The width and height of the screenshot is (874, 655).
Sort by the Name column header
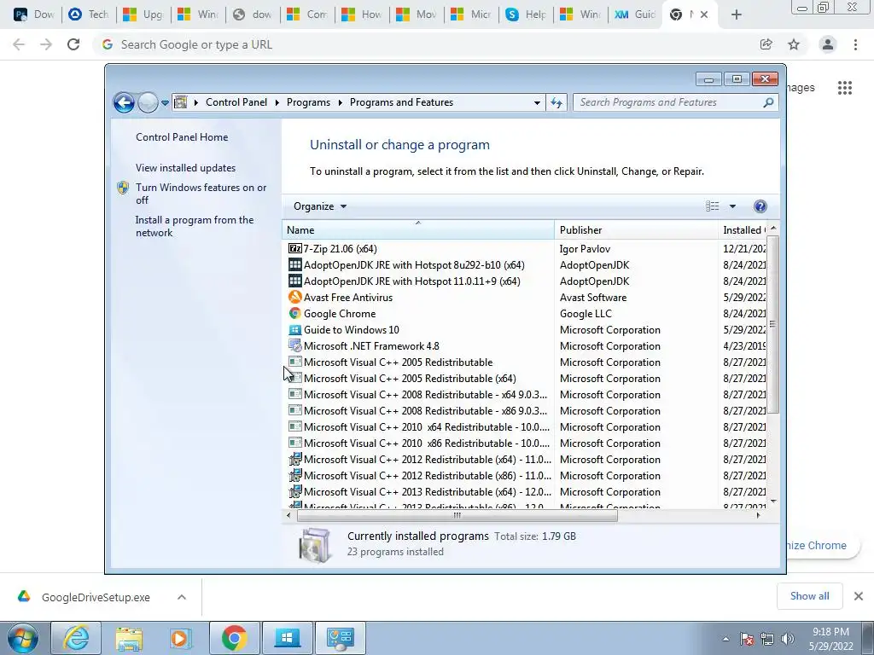click(417, 230)
